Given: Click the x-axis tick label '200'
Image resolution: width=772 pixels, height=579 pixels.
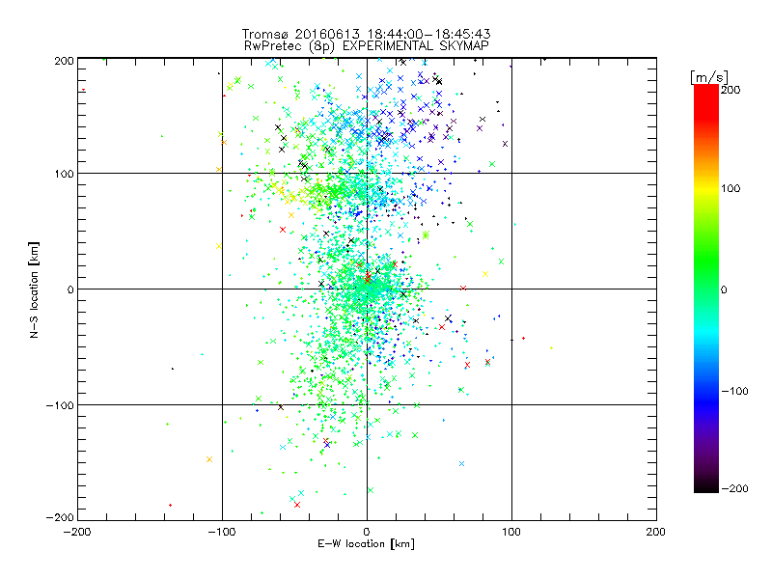Looking at the screenshot, I should [x=656, y=532].
